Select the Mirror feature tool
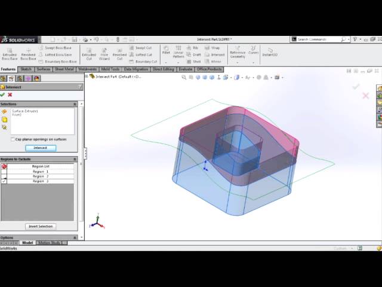Screen dimensions: 382x287 point(213,62)
